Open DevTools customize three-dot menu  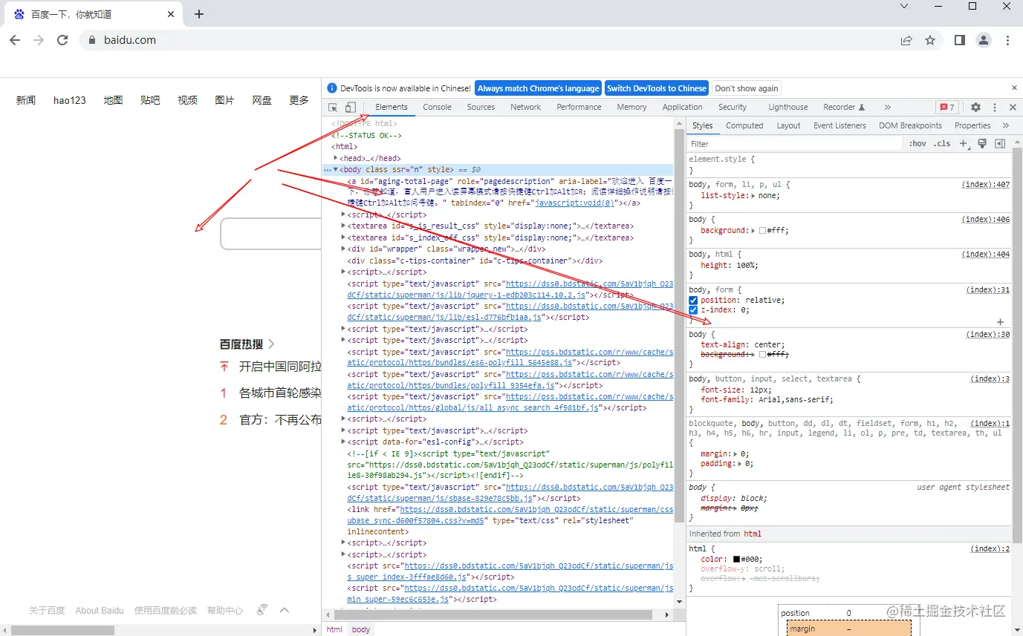(x=995, y=108)
